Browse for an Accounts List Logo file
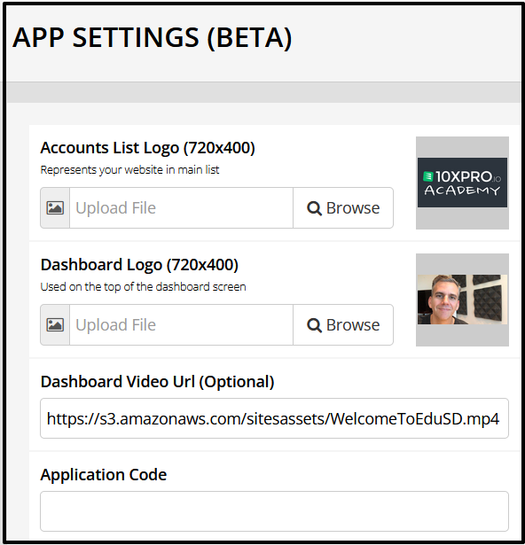This screenshot has height=545, width=525. point(343,208)
